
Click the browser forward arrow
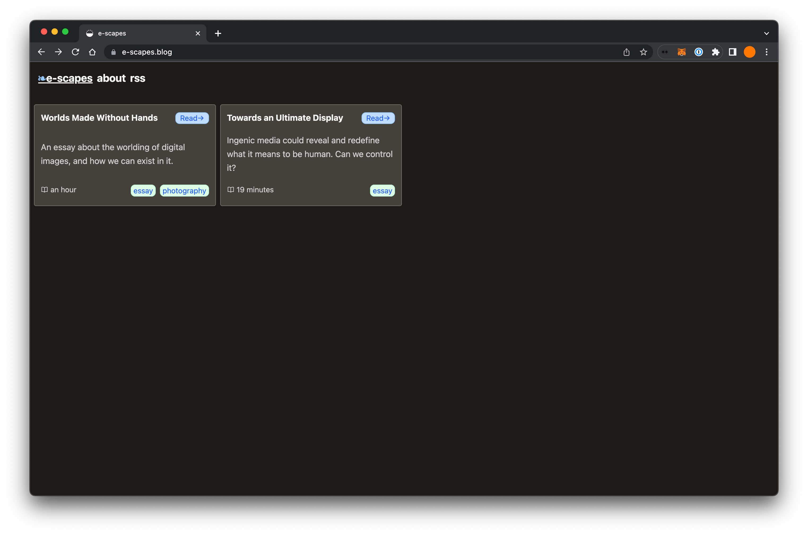58,52
